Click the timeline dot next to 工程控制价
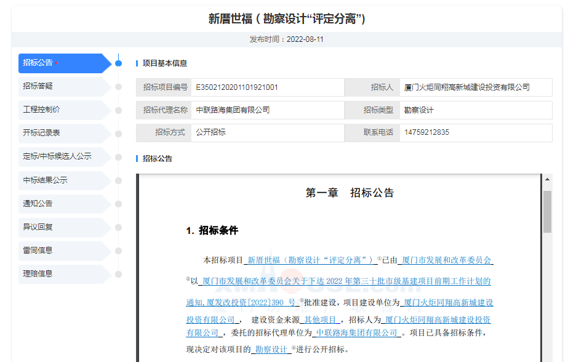This screenshot has height=362, width=584. [119, 110]
